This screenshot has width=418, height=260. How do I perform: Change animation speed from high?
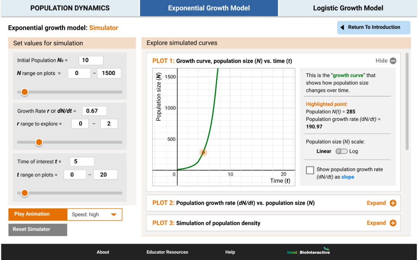pos(94,214)
